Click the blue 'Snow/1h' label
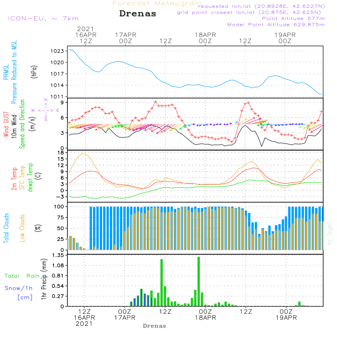Image resolution: width=337 pixels, height=337 pixels. 19,288
